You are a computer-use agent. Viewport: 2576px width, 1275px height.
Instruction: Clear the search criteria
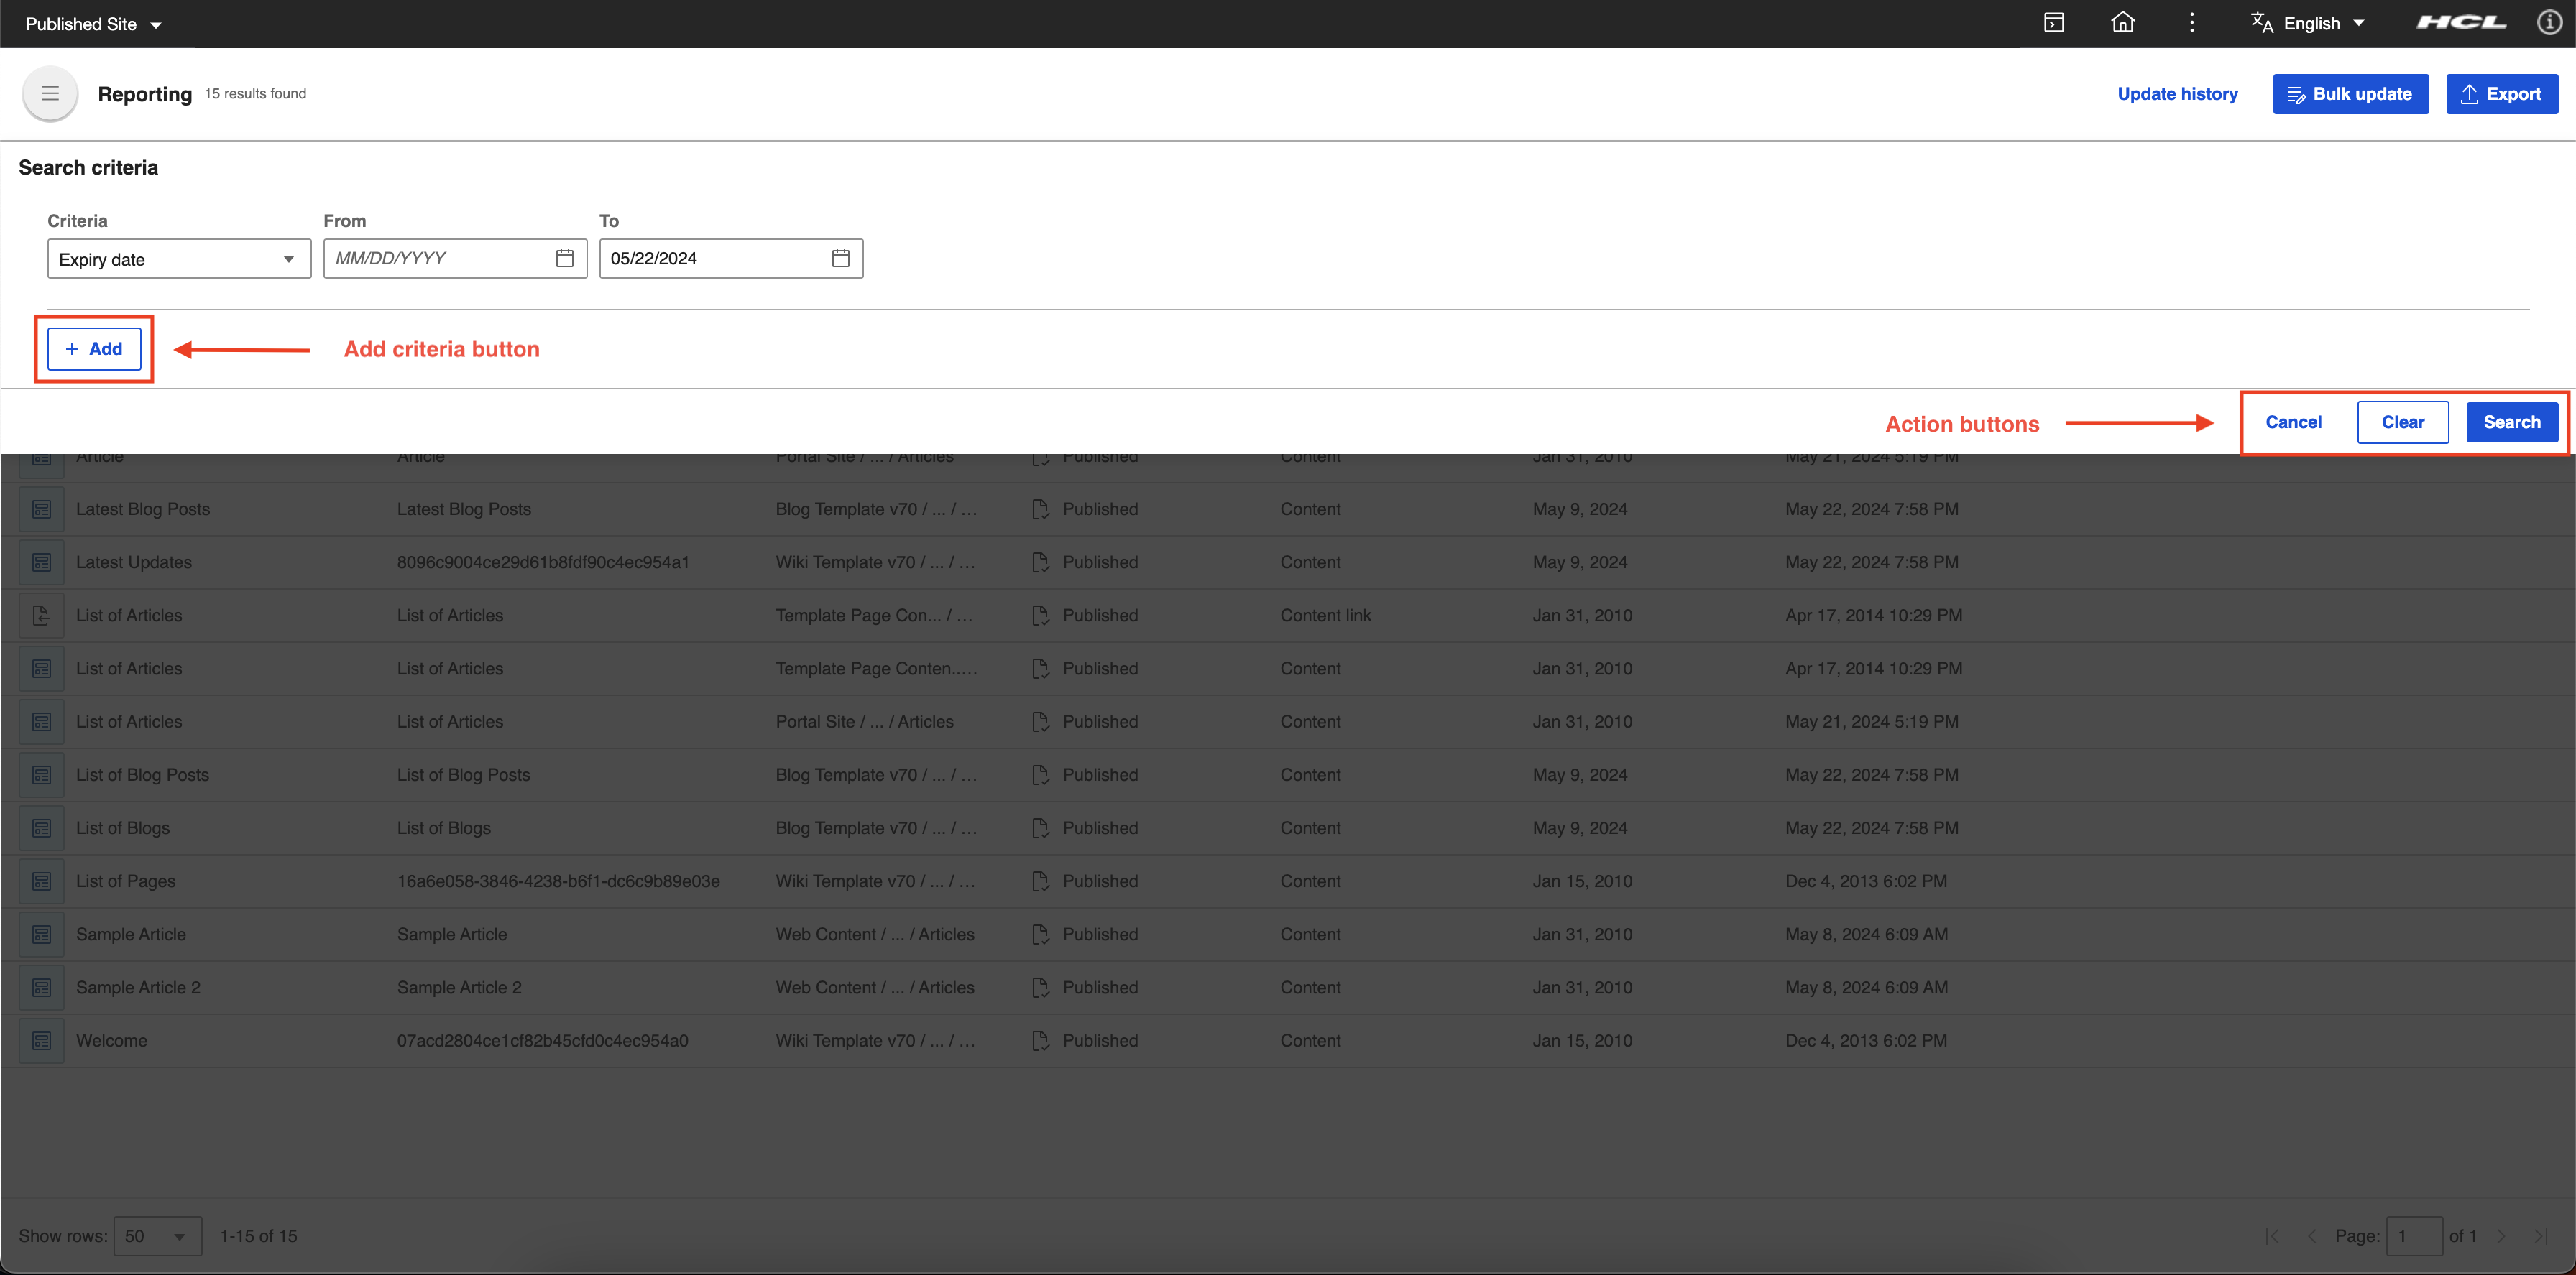point(2402,422)
